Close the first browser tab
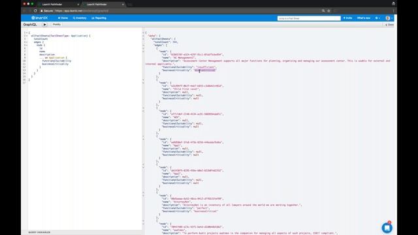 click(78, 5)
